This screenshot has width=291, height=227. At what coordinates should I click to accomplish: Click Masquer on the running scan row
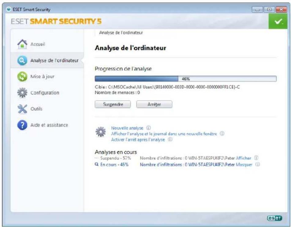[x=244, y=165]
